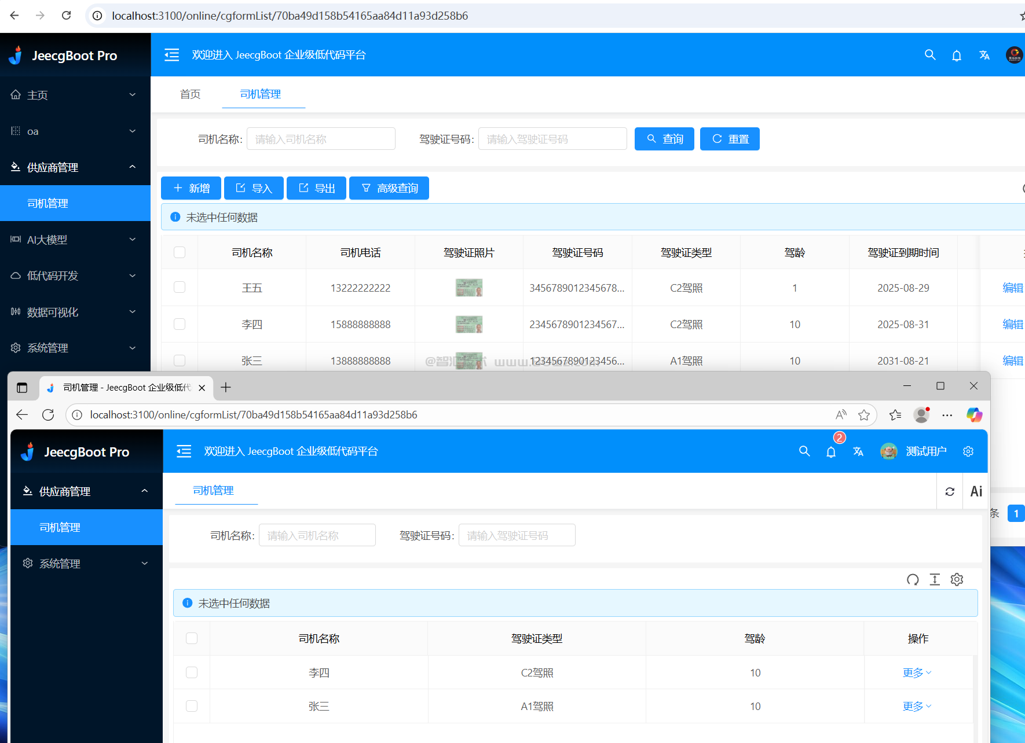Expand the oa sidebar menu
The width and height of the screenshot is (1025, 743).
[75, 131]
